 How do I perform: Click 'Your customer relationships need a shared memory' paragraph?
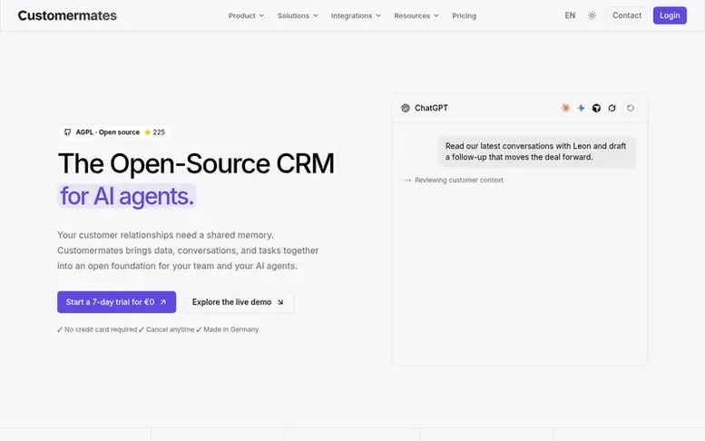pos(188,250)
